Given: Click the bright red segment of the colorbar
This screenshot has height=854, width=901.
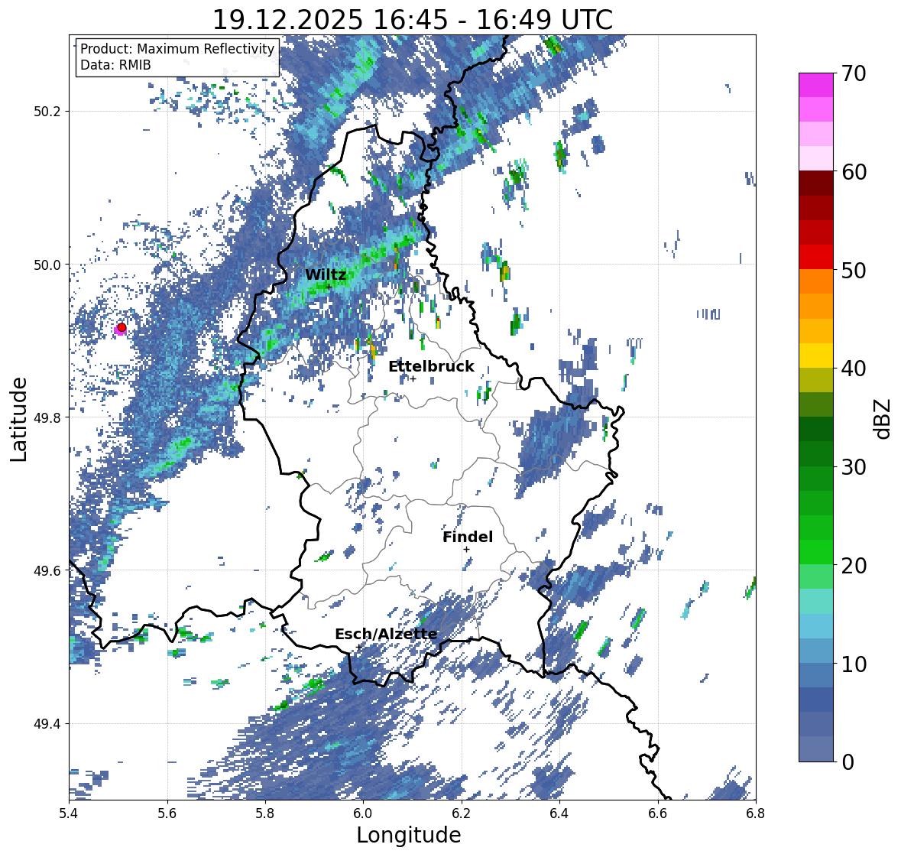Looking at the screenshot, I should coord(816,257).
